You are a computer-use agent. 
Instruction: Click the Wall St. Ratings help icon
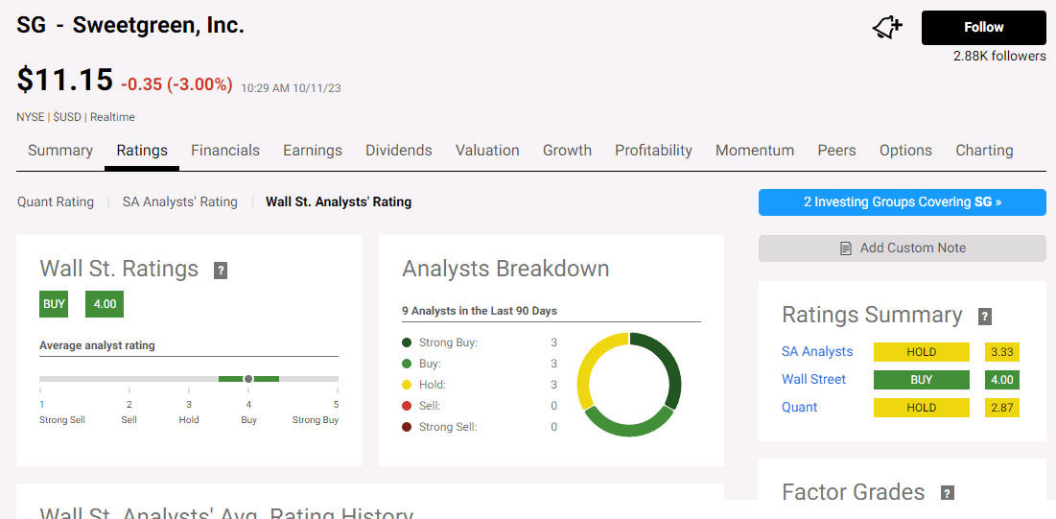(221, 271)
